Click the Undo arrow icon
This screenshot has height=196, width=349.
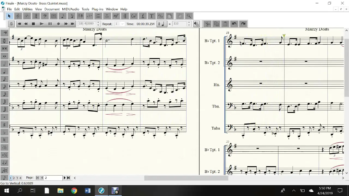click(x=234, y=24)
